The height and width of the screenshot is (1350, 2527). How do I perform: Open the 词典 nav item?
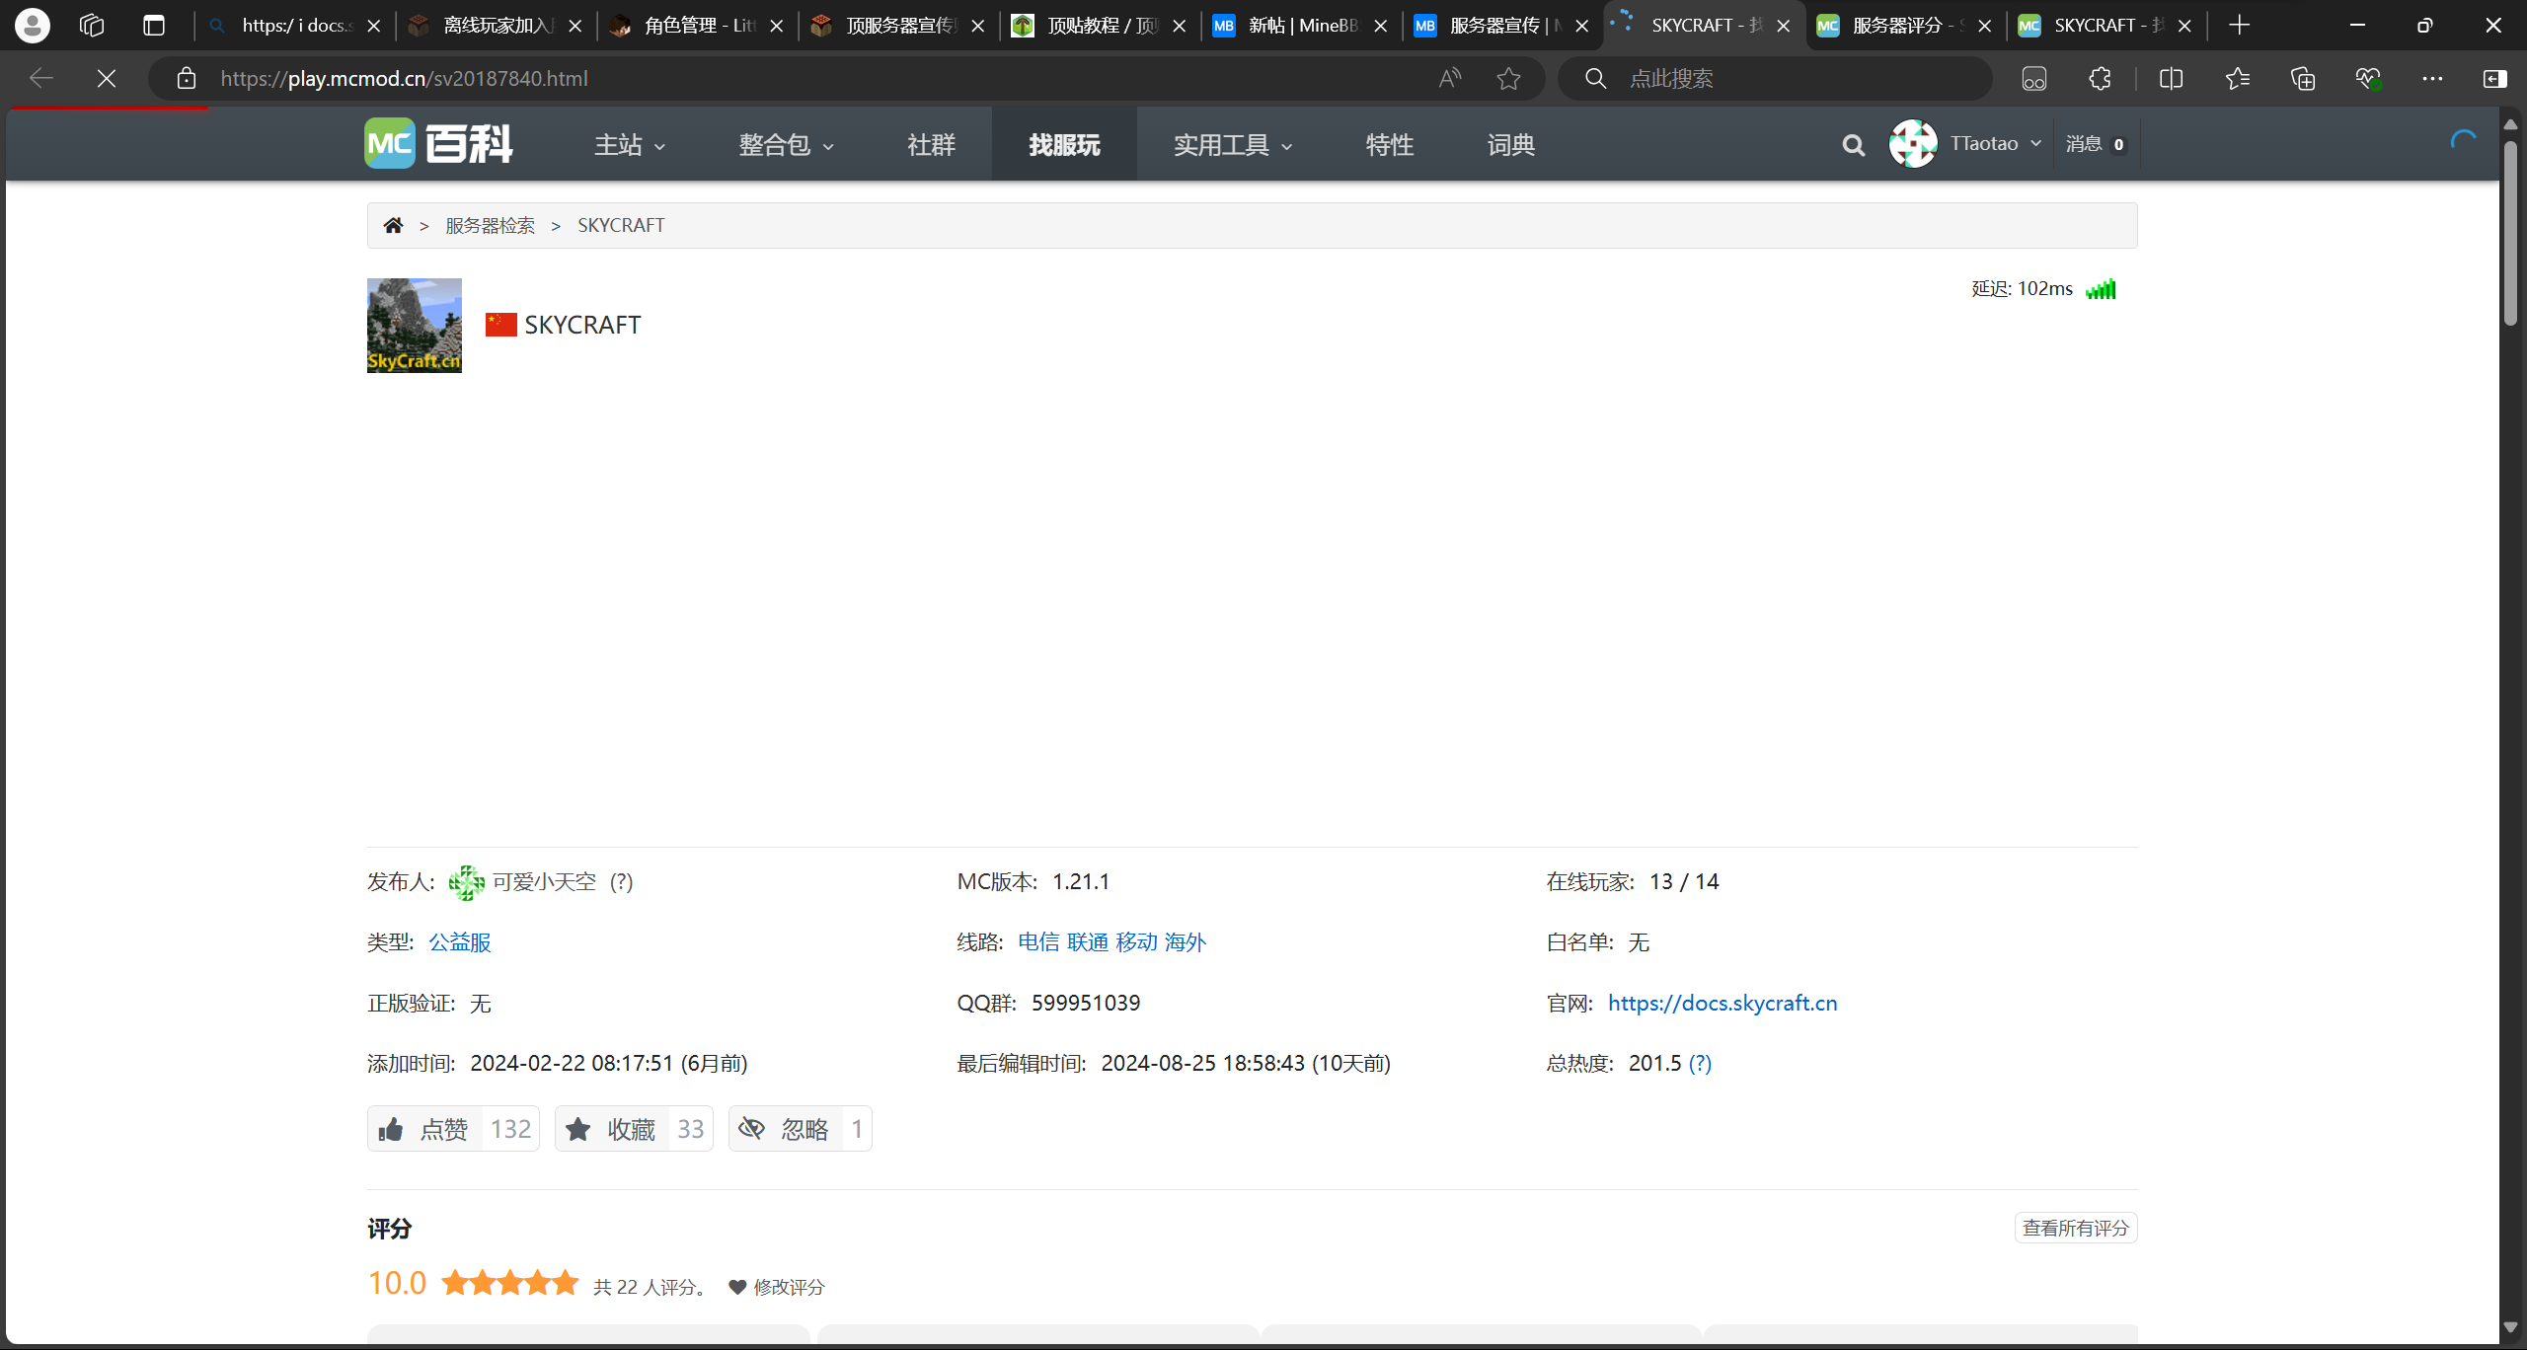[x=1511, y=145]
